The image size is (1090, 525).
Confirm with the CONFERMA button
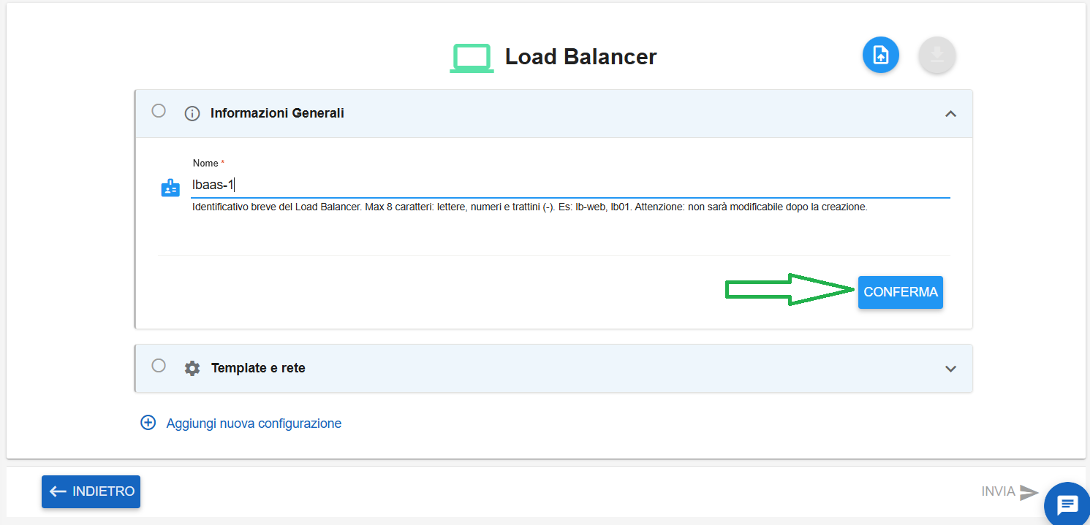pyautogui.click(x=901, y=292)
